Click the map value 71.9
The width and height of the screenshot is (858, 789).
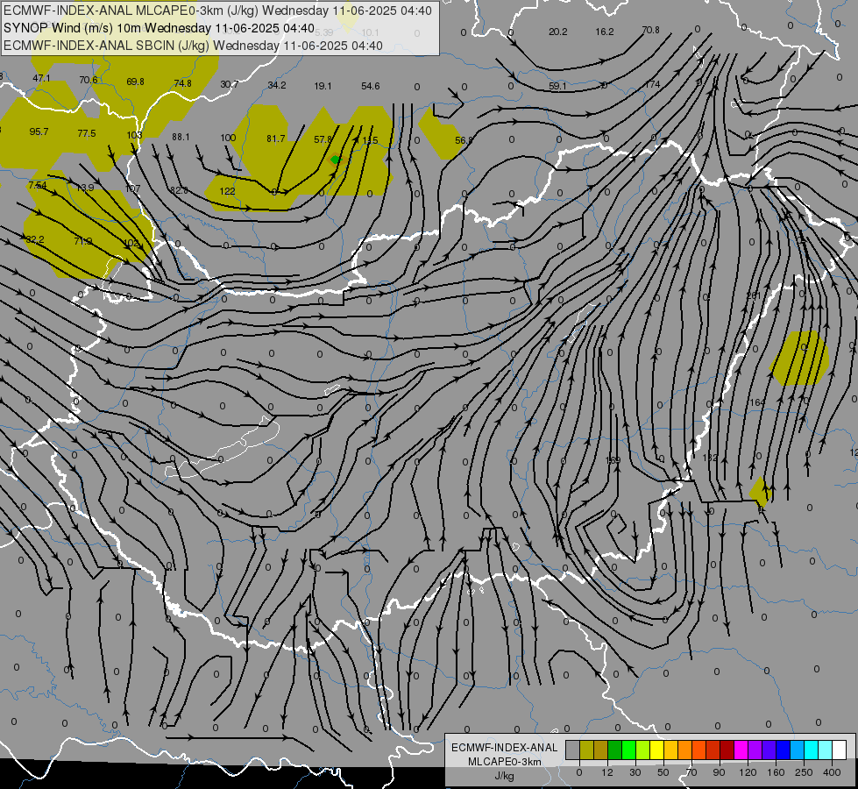point(83,241)
